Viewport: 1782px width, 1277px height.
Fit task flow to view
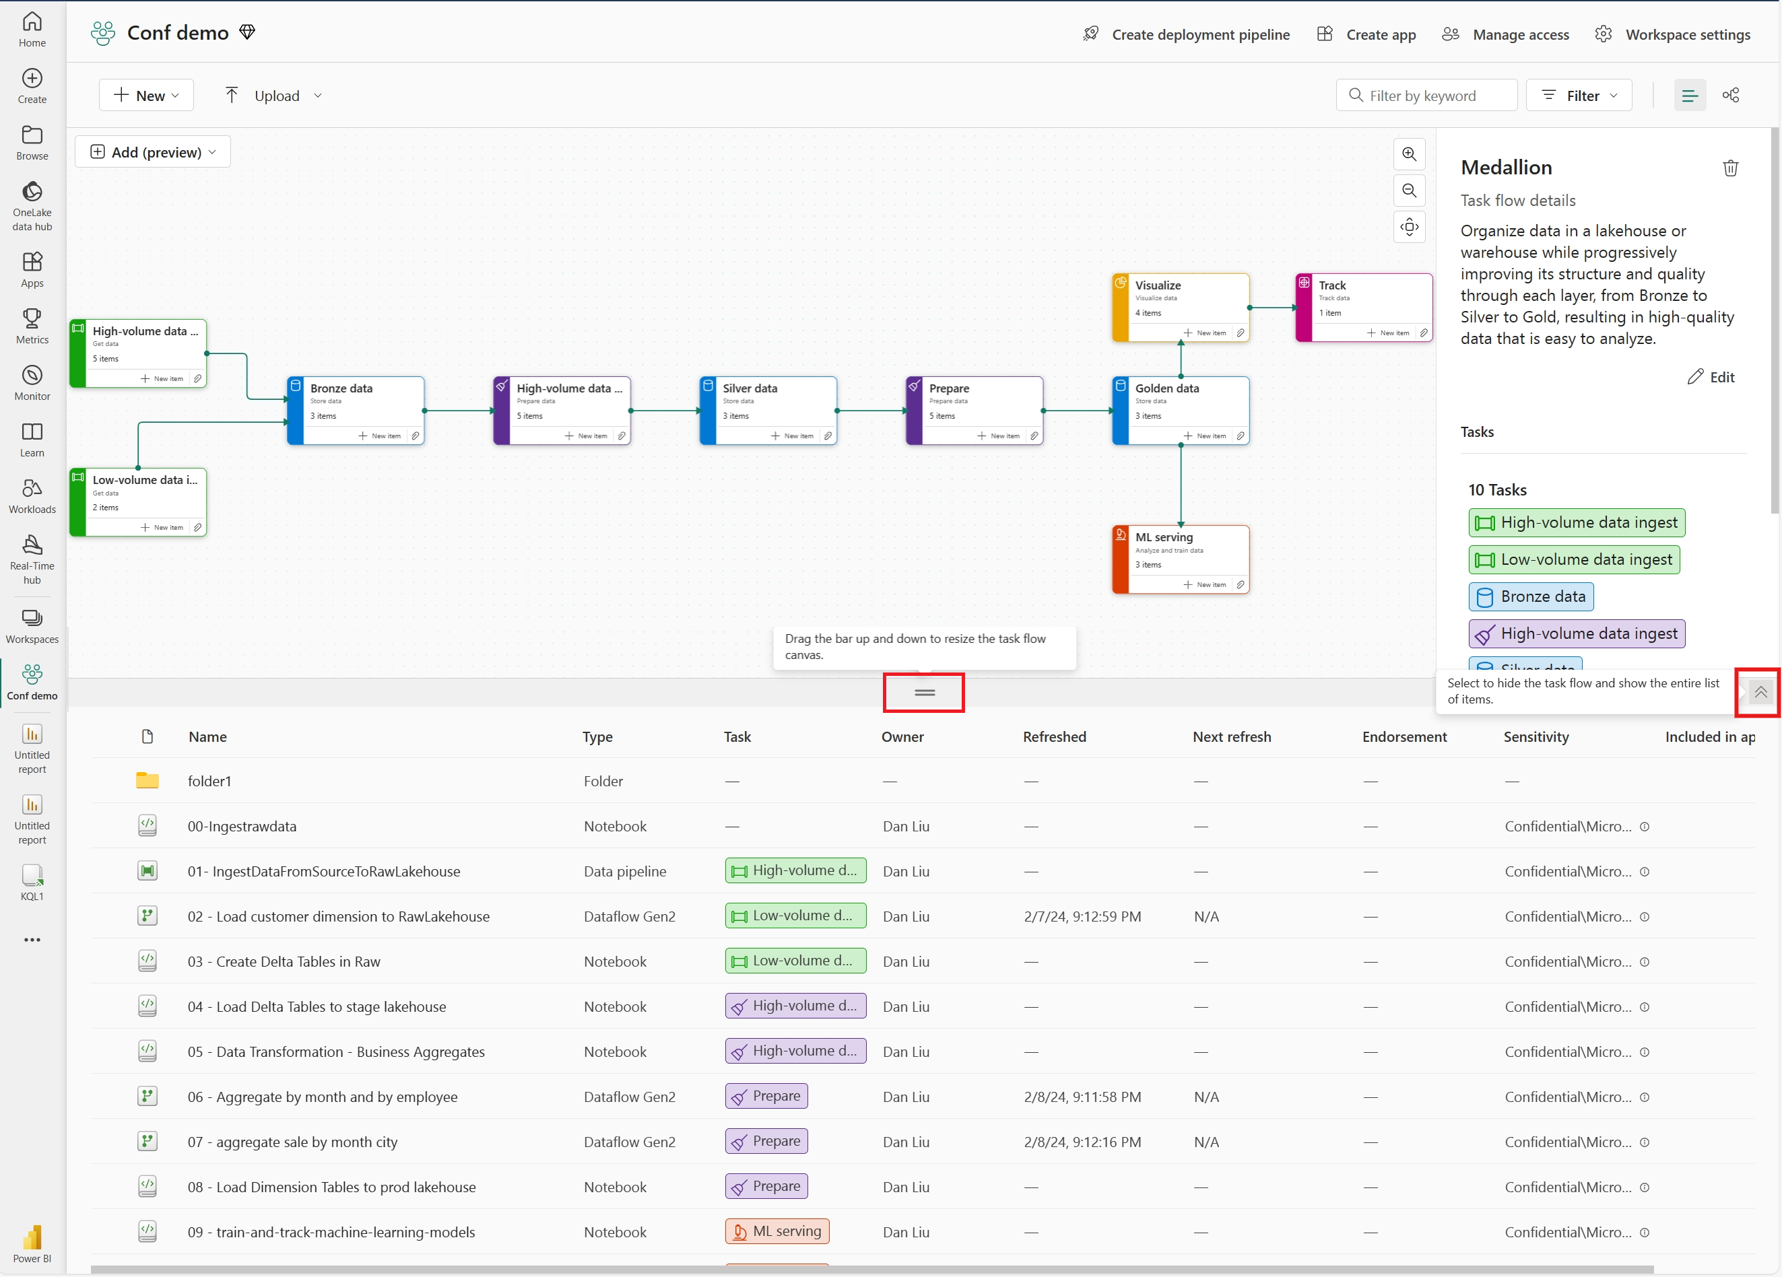1409,227
